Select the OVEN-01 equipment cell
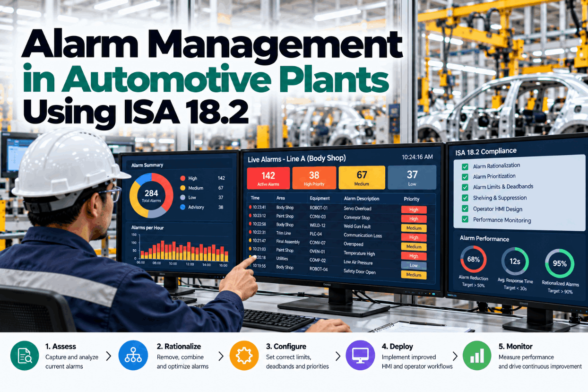Screen dimensions: 588x392 click(318, 251)
